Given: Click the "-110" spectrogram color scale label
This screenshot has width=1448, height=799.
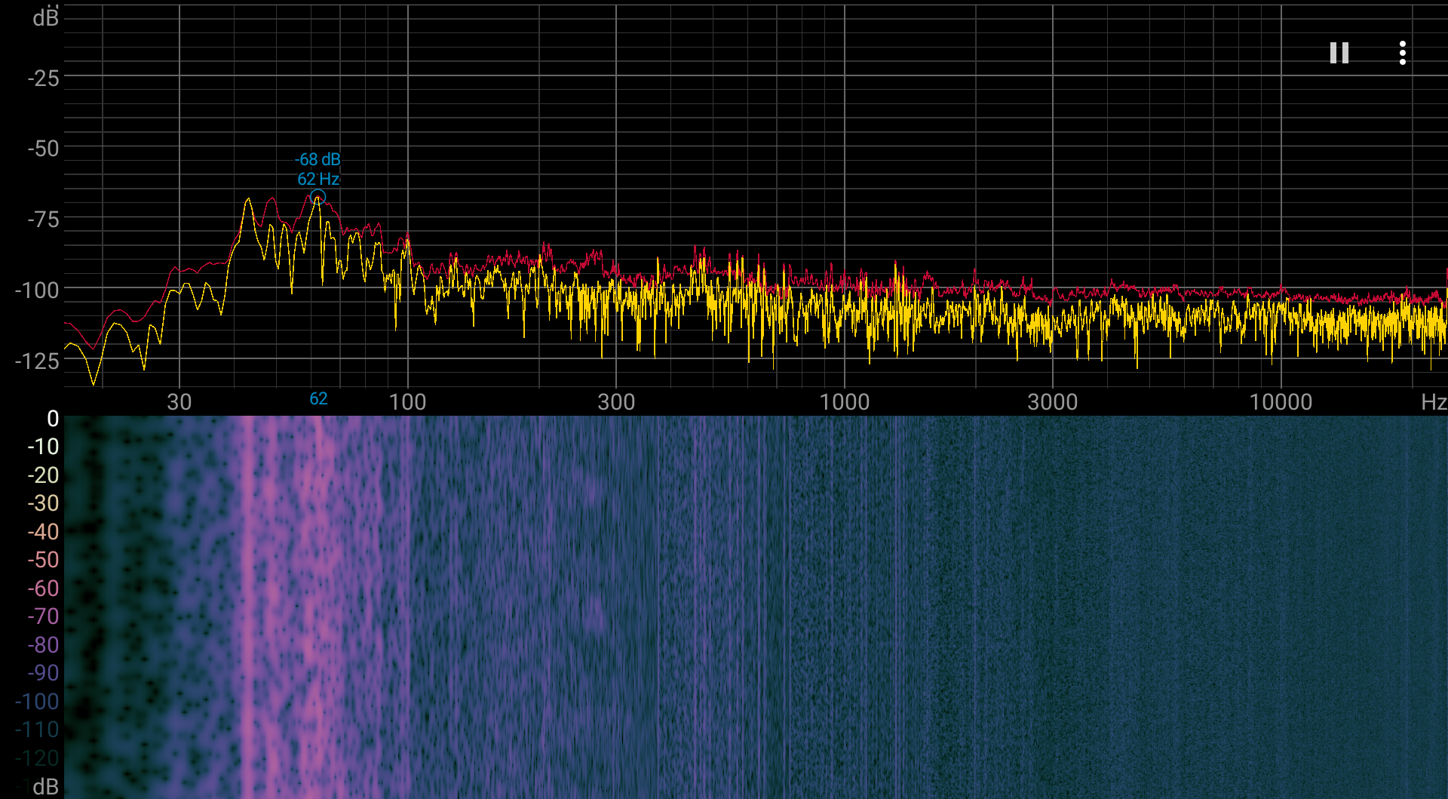Looking at the screenshot, I should click(x=37, y=730).
